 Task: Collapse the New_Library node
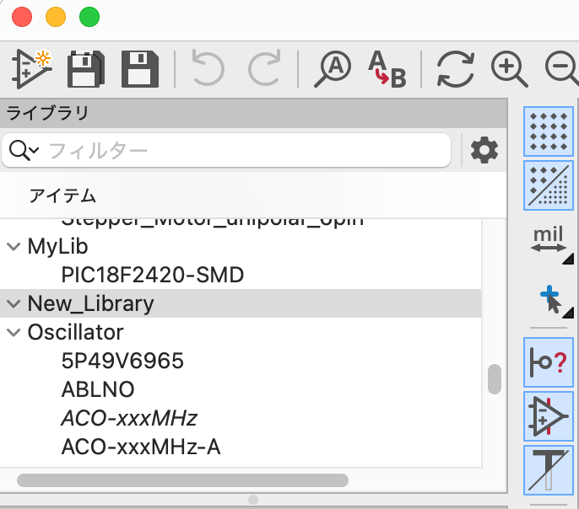click(x=14, y=303)
